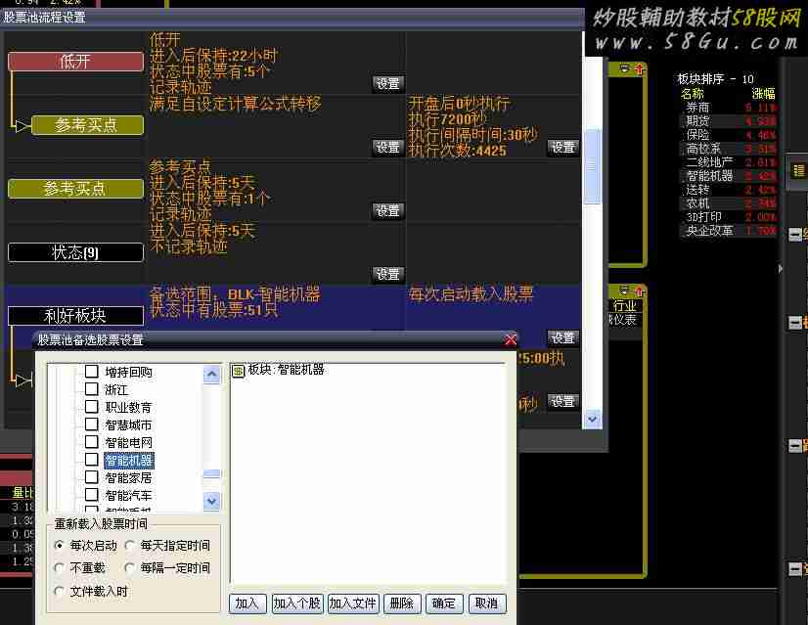Select the 参考买点 node beside 进入后保持:5天

coord(75,189)
